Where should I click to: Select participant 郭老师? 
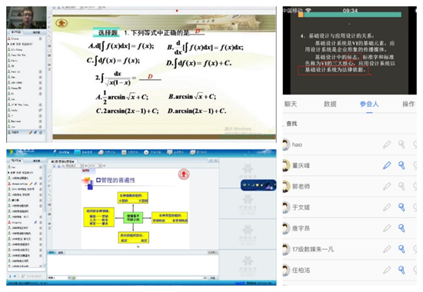(x=301, y=186)
